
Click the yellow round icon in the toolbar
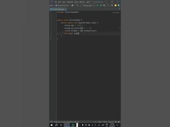115,5
